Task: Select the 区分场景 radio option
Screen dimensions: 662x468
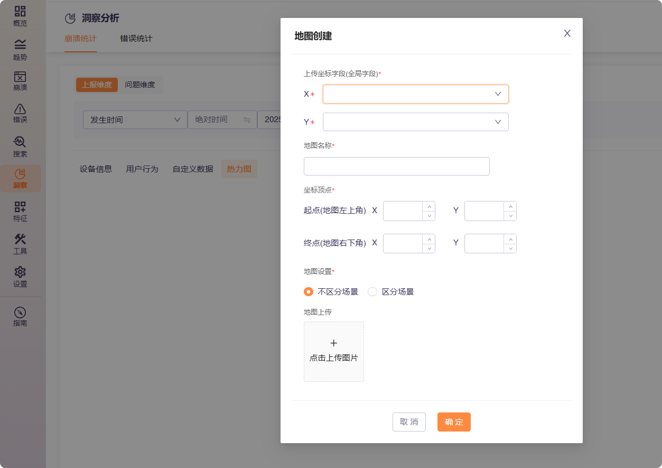Action: pyautogui.click(x=372, y=292)
